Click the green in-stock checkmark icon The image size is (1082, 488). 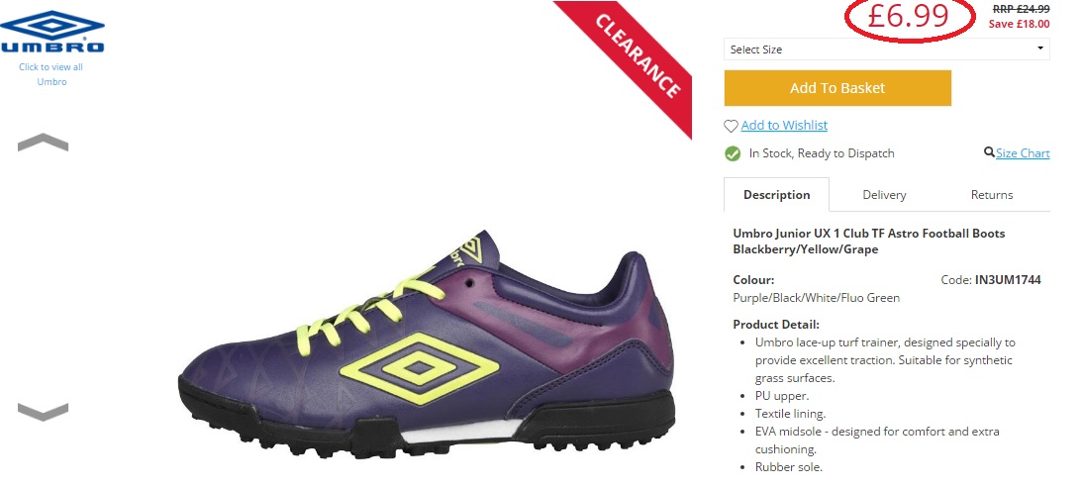pyautogui.click(x=733, y=154)
